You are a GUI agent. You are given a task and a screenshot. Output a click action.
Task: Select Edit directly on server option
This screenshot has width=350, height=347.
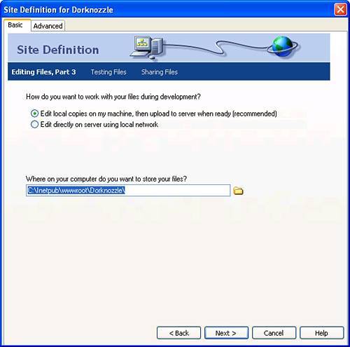[x=34, y=124]
